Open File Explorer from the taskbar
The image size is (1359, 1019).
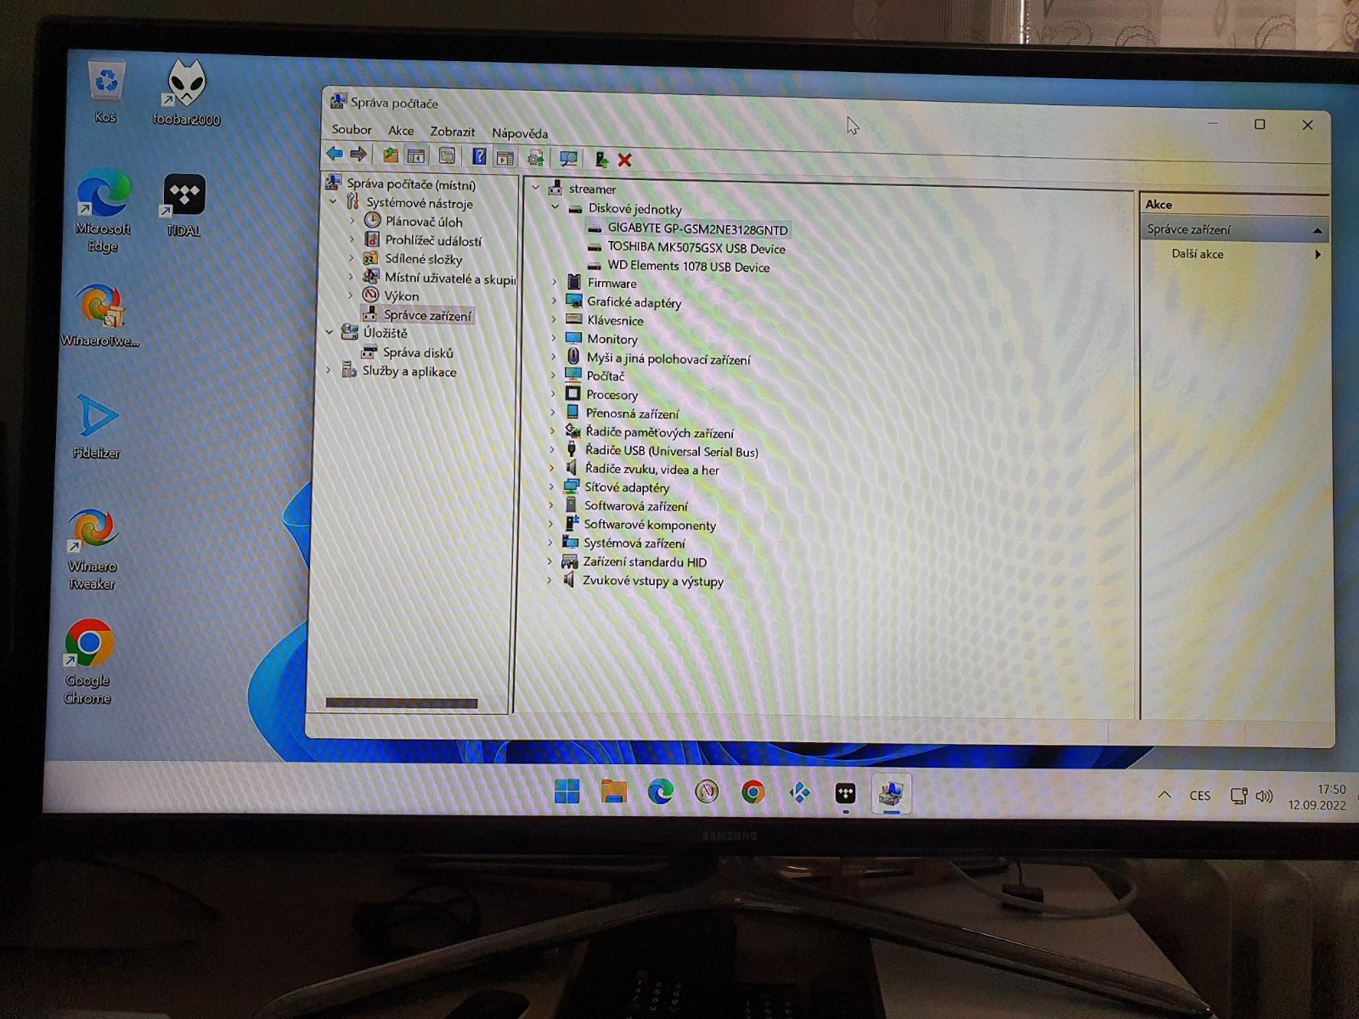613,792
